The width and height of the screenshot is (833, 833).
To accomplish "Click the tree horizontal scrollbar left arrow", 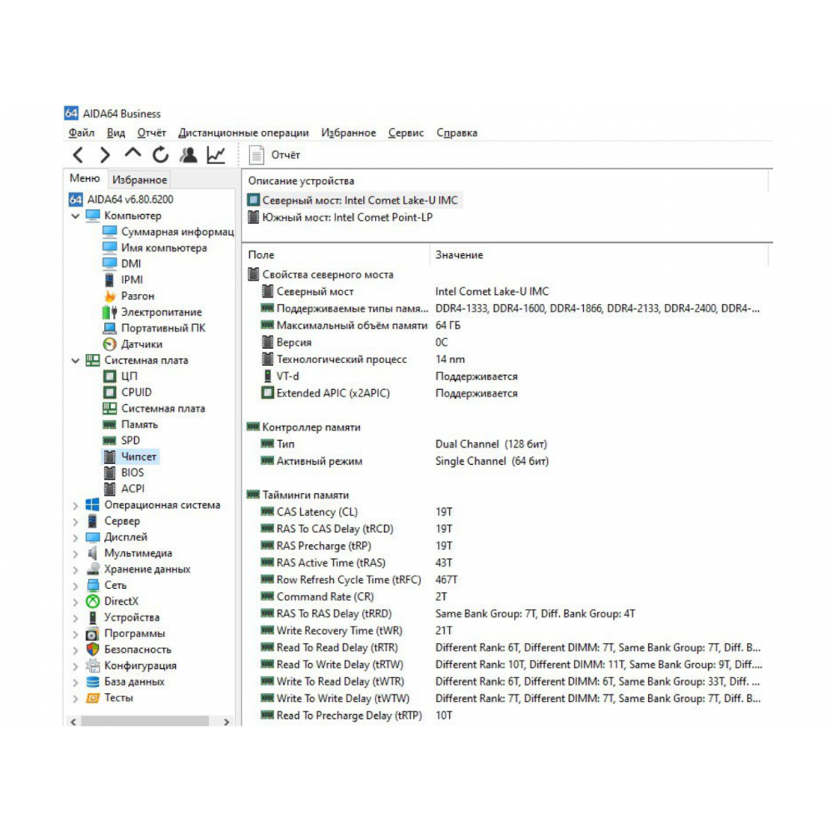I will 73,721.
